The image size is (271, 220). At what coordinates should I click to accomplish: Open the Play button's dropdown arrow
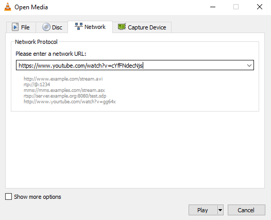[220, 210]
